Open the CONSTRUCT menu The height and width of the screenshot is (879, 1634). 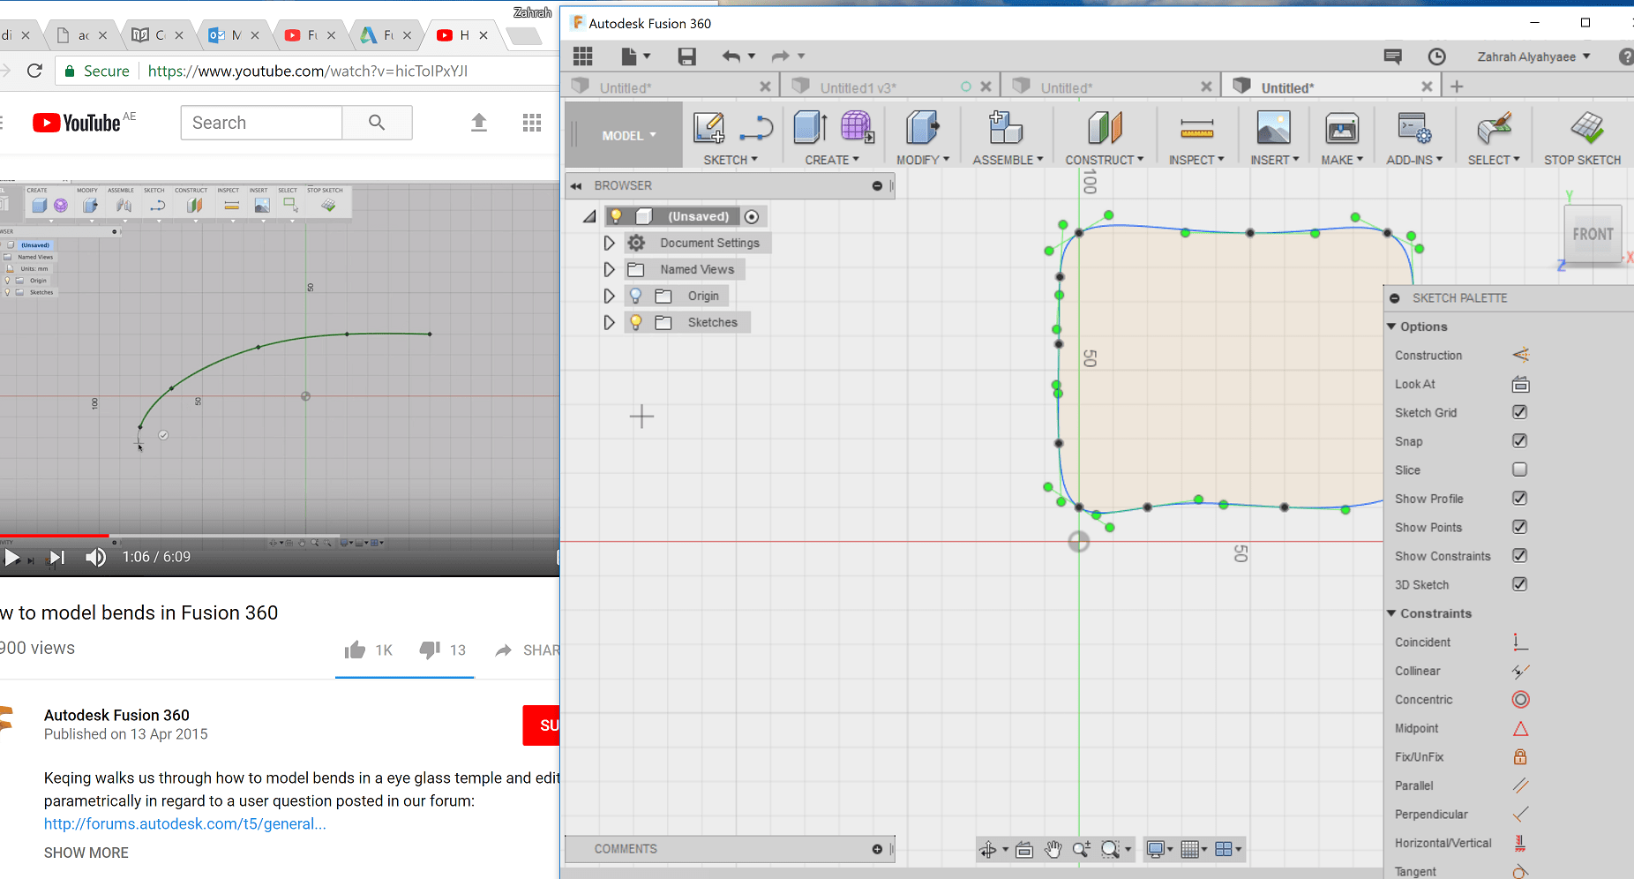click(x=1105, y=160)
